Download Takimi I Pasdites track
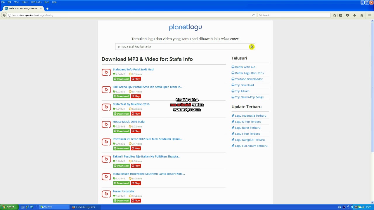374x210 pixels. 121,166
